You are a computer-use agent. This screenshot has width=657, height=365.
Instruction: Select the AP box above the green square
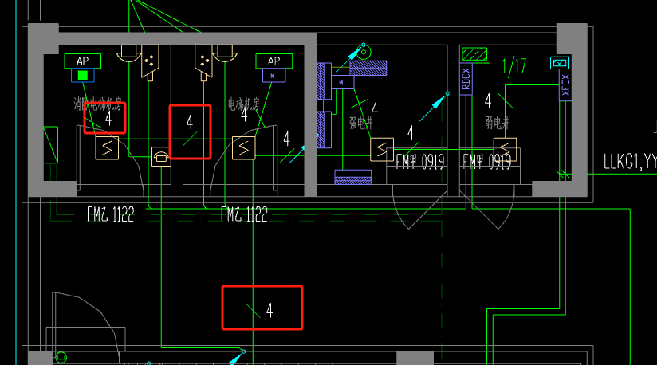click(x=83, y=61)
